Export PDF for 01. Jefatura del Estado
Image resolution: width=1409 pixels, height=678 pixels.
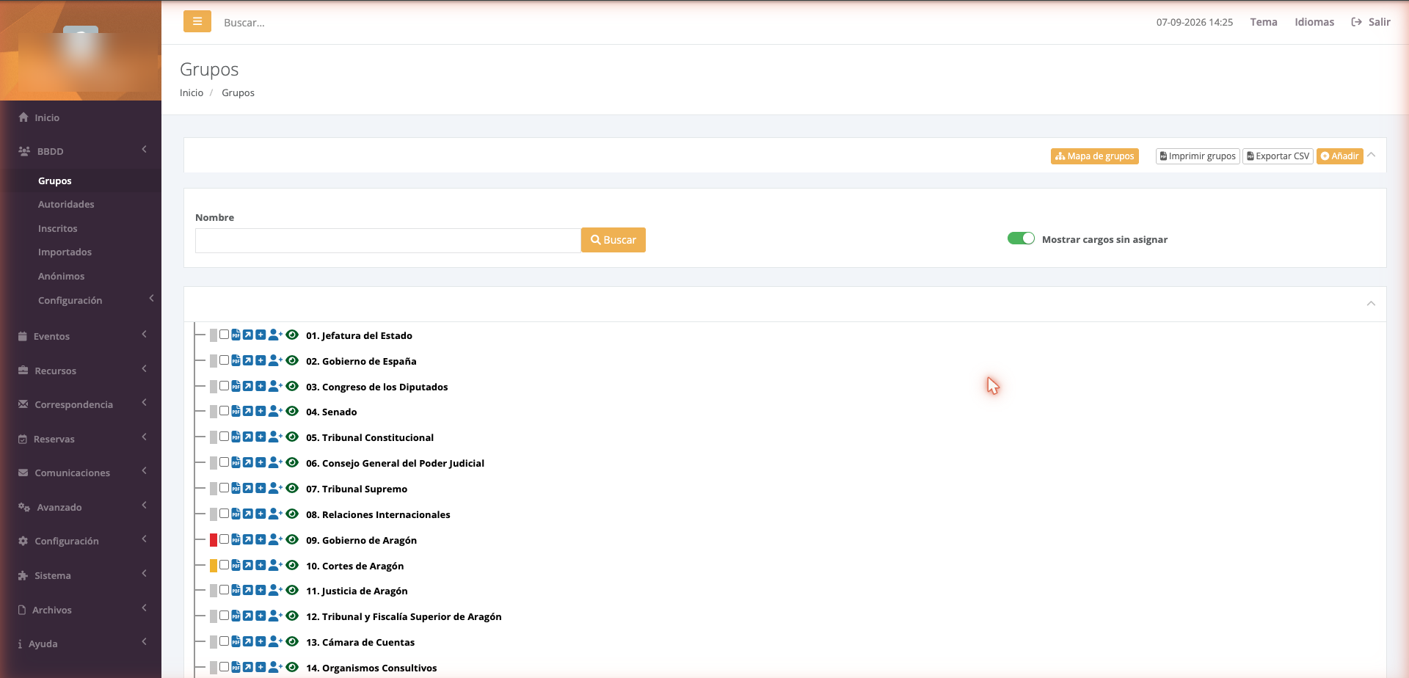point(236,335)
